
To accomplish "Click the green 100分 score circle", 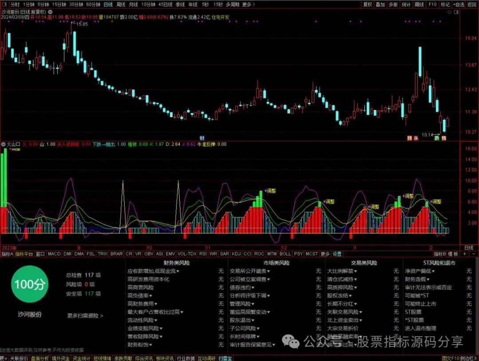I will [x=30, y=284].
